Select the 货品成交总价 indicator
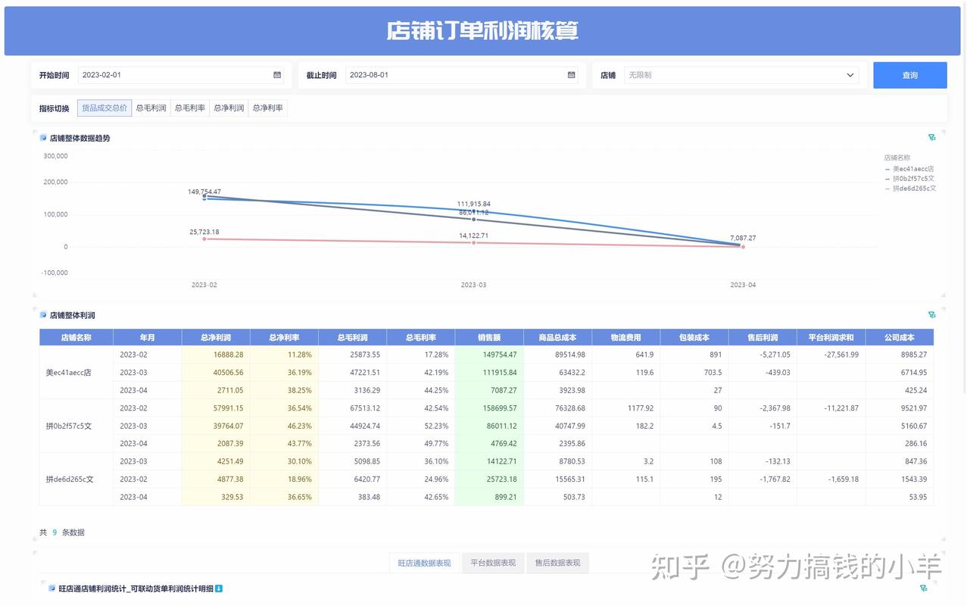 point(104,108)
